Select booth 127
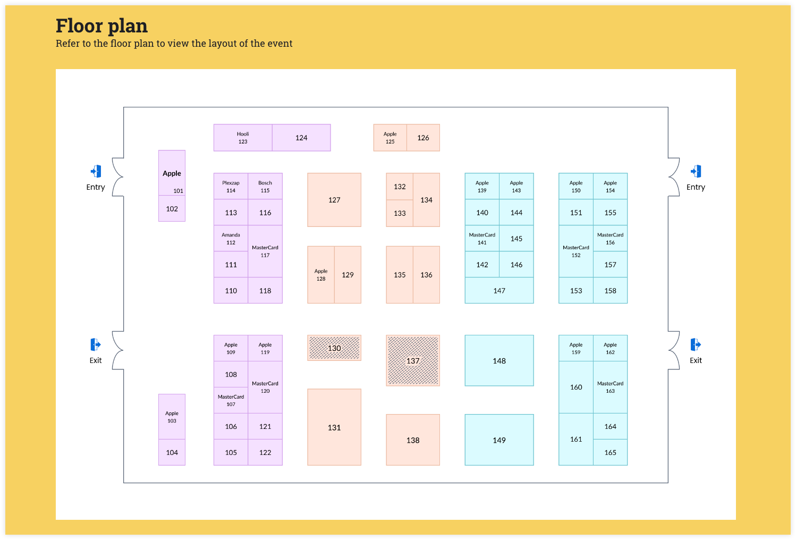The height and width of the screenshot is (540, 796). coord(334,200)
